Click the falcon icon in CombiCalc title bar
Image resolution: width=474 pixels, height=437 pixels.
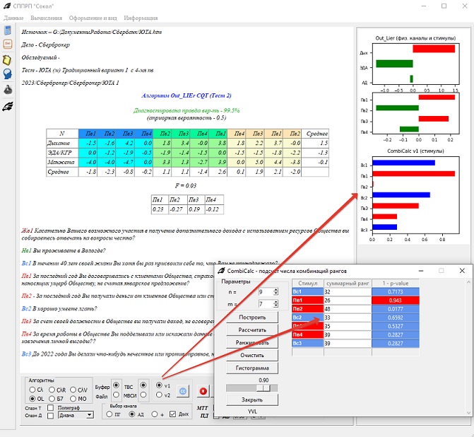tap(221, 271)
